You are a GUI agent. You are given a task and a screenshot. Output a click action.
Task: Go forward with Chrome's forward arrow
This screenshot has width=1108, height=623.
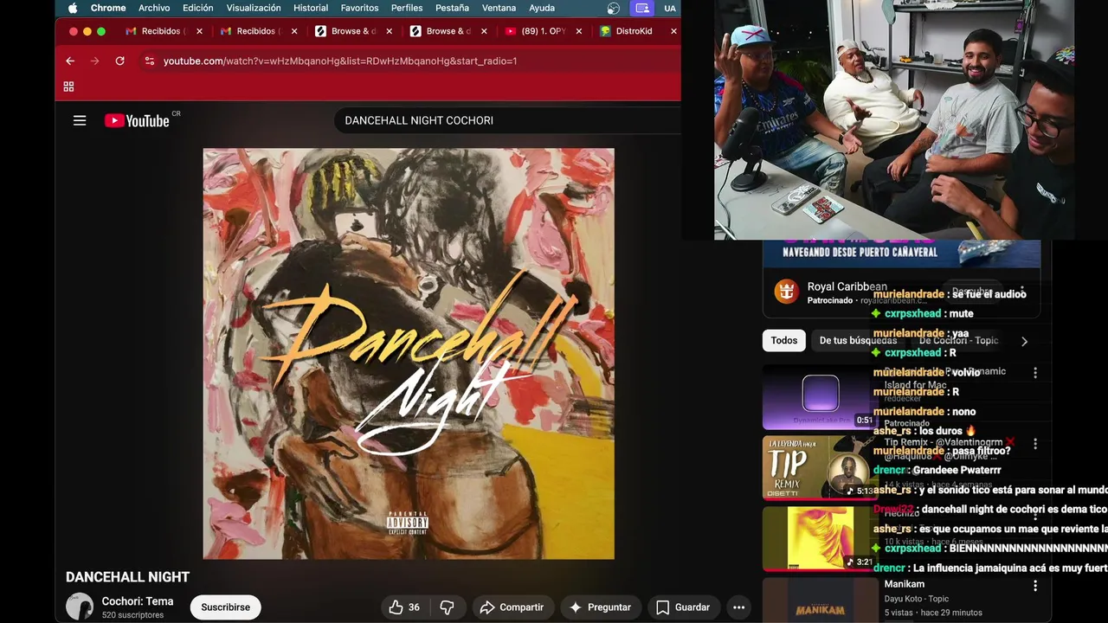(95, 61)
